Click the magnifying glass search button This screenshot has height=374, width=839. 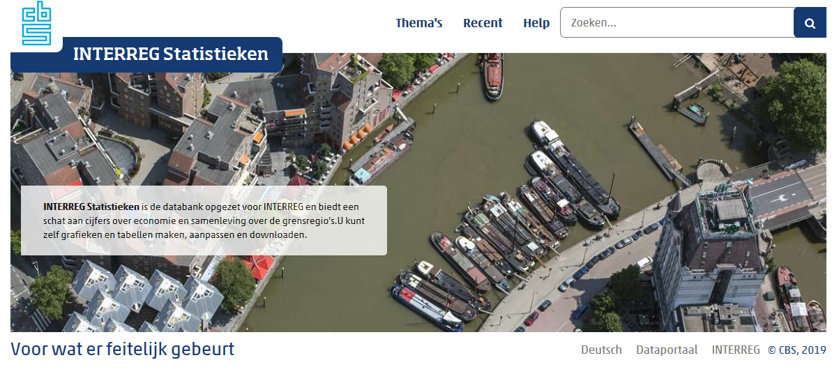810,23
